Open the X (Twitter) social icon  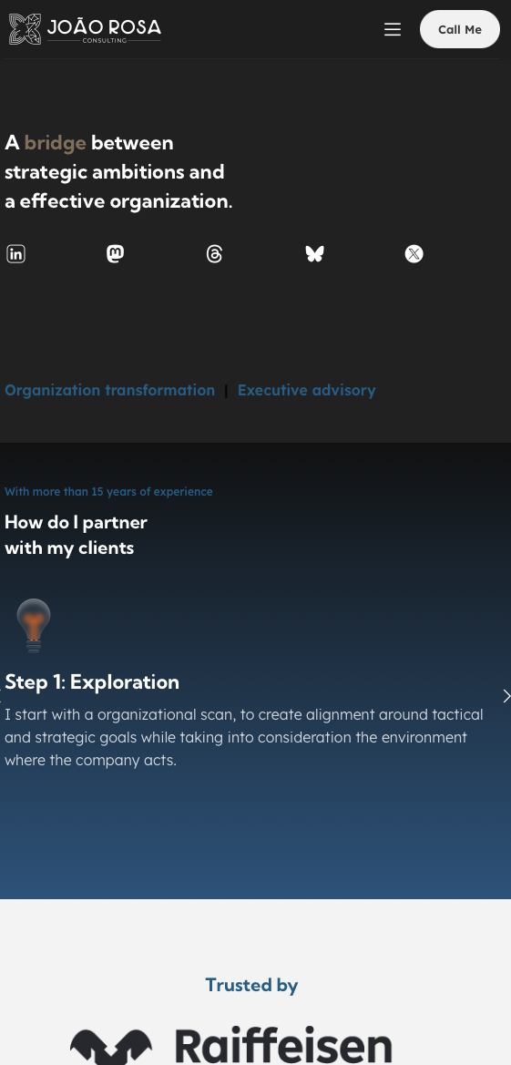(x=414, y=254)
